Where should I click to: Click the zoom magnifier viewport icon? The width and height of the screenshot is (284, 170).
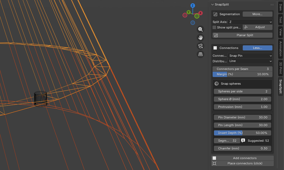[x=200, y=29]
